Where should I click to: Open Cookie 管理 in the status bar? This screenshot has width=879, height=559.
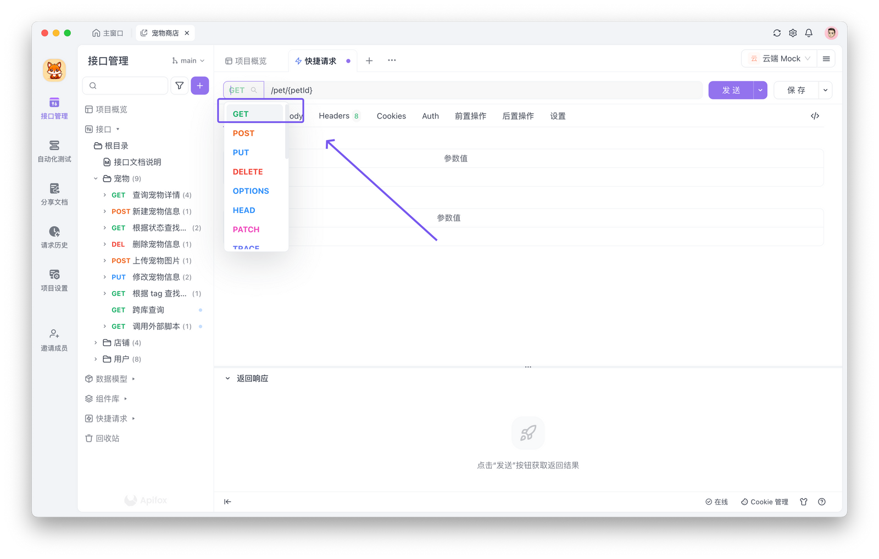tap(764, 501)
